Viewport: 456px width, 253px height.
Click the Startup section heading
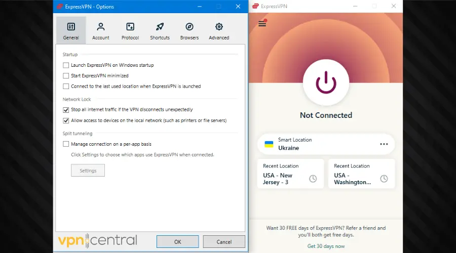pos(70,55)
